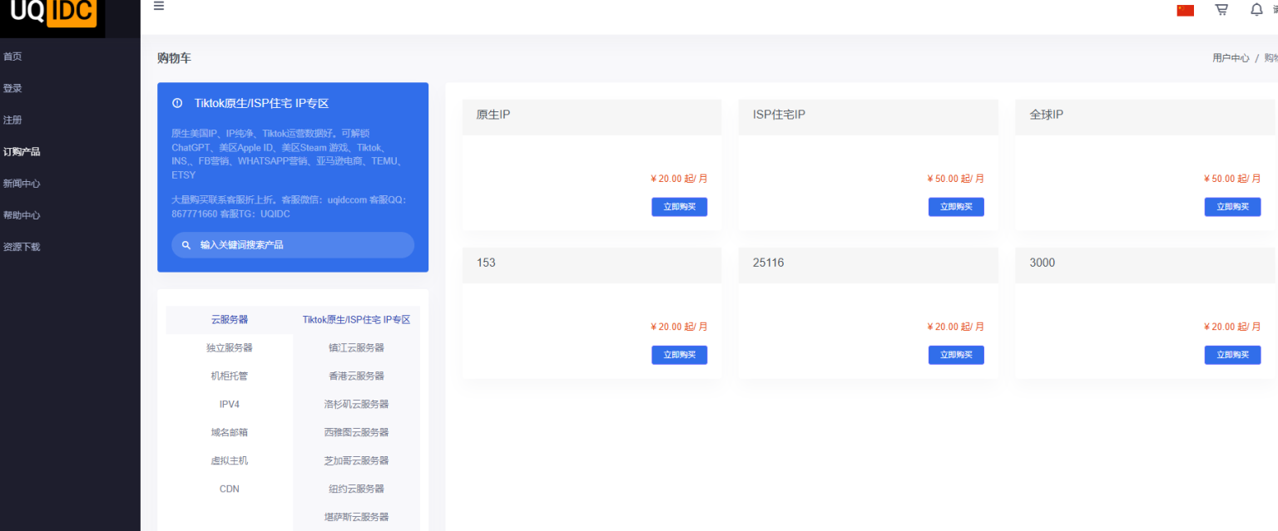Select the 独立服务器 category

pos(229,347)
